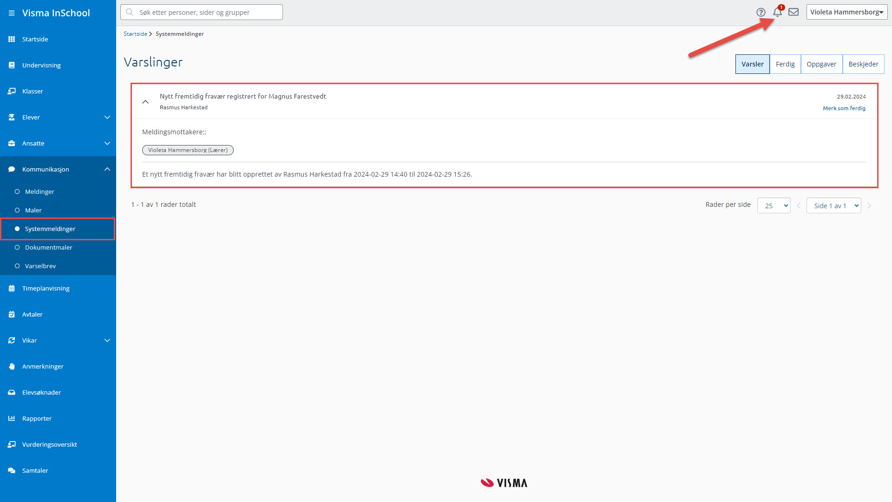
Task: Open the Side 1 av 1 dropdown
Action: tap(834, 205)
